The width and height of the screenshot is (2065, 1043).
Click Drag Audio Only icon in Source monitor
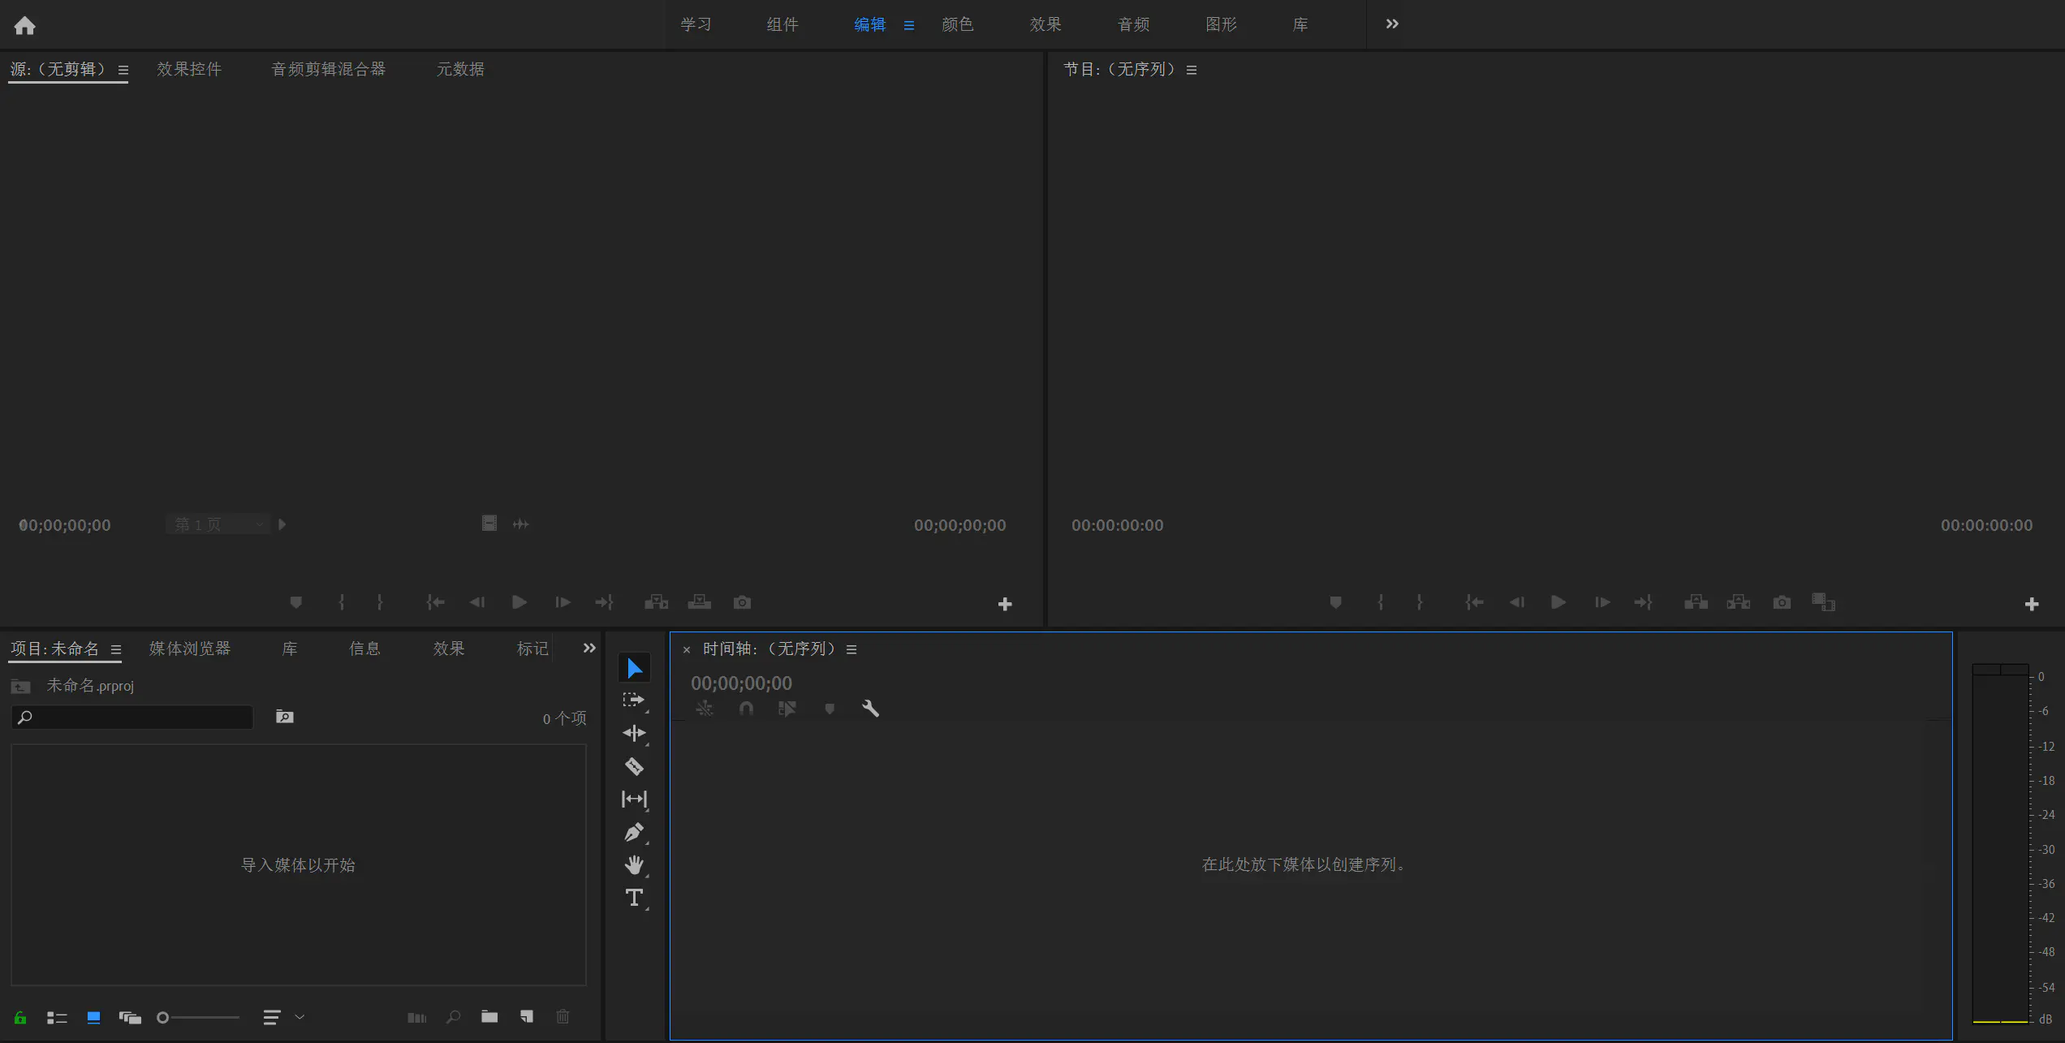[x=521, y=524]
